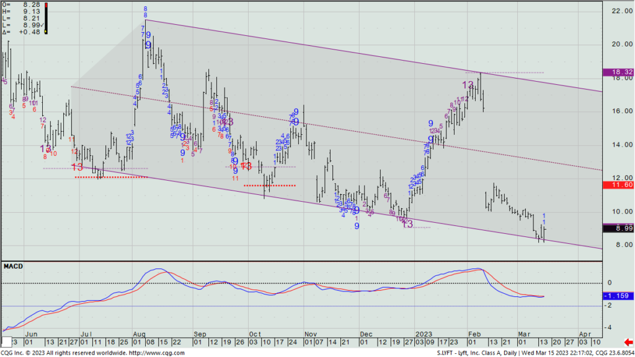The height and width of the screenshot is (357, 635).
Task: Click the red left arrow in bottom-right corner
Action: tap(627, 342)
